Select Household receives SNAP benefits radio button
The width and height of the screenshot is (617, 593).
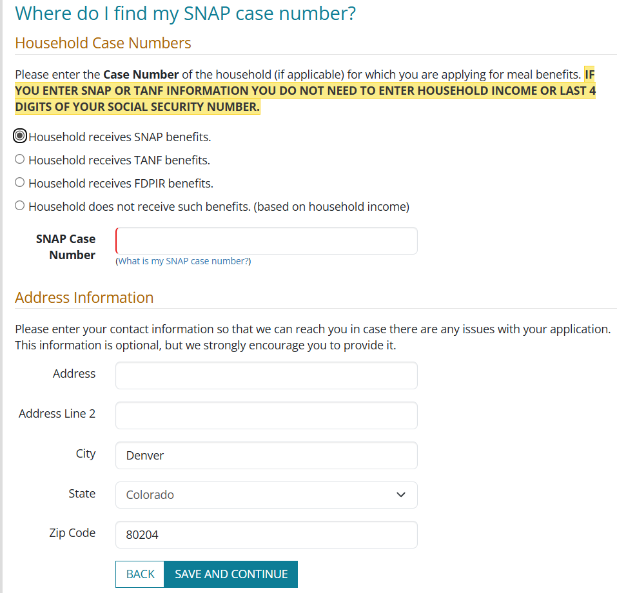coord(20,137)
